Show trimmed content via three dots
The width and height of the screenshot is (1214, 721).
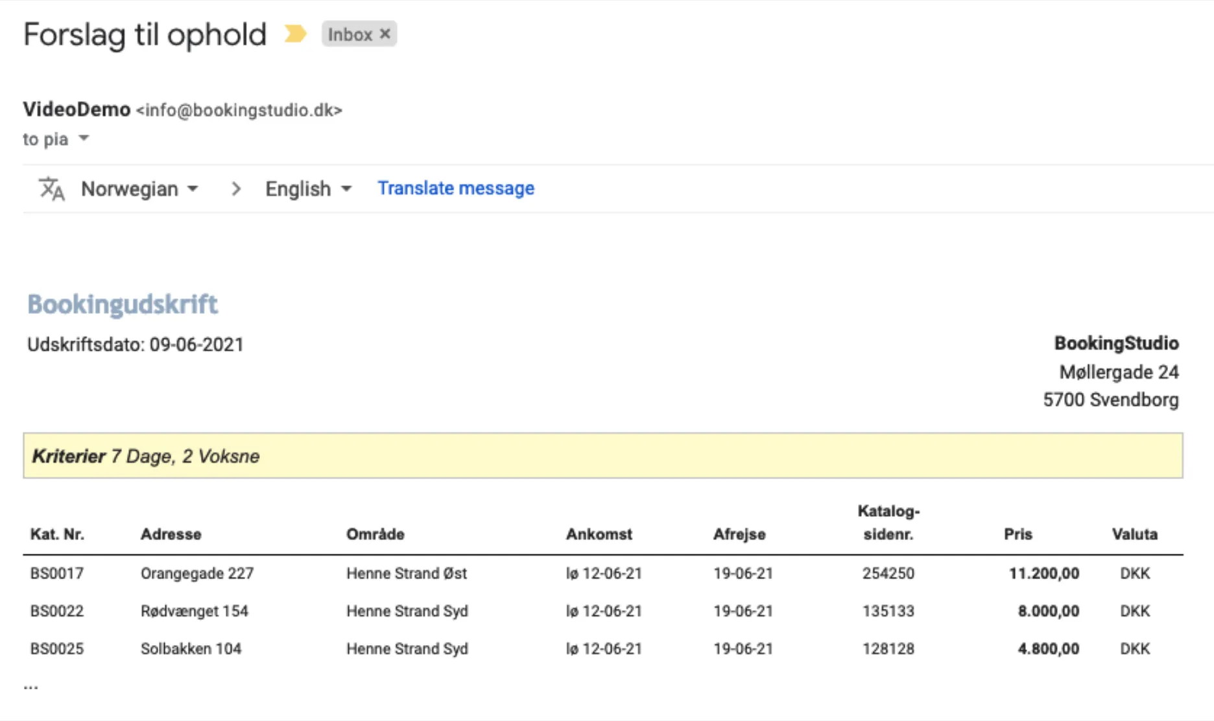(30, 686)
